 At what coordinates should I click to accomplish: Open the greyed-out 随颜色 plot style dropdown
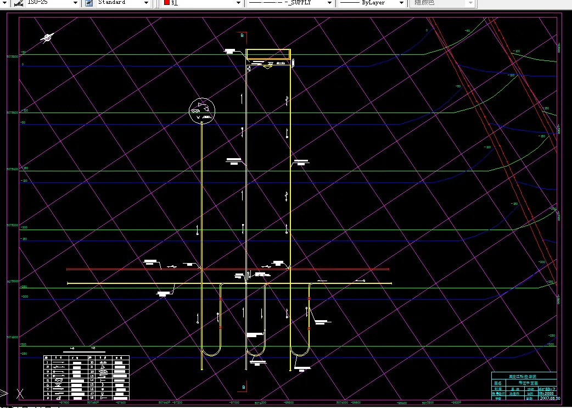click(470, 3)
